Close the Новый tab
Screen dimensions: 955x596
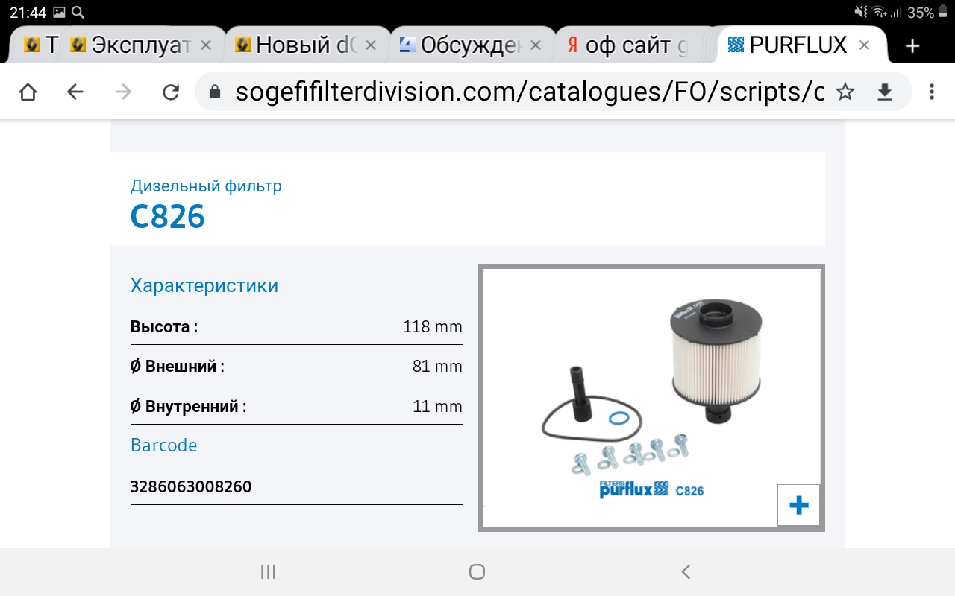point(371,45)
